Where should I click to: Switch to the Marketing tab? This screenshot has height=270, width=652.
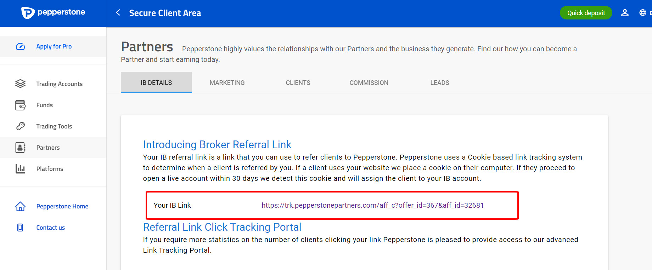[227, 83]
